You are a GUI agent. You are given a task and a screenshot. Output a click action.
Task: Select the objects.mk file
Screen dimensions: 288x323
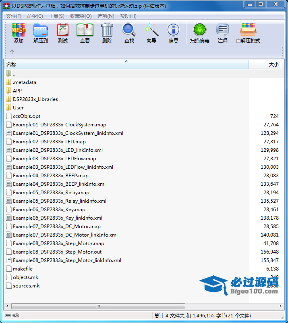point(25,277)
